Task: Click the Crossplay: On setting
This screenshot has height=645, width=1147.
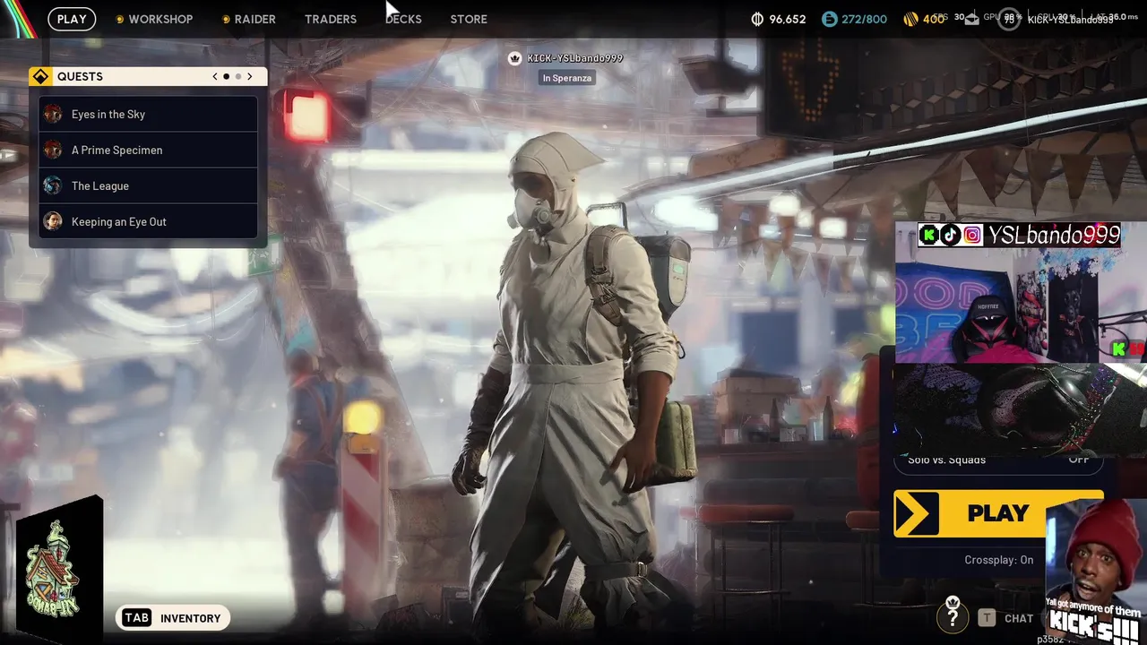Action: pos(998,560)
